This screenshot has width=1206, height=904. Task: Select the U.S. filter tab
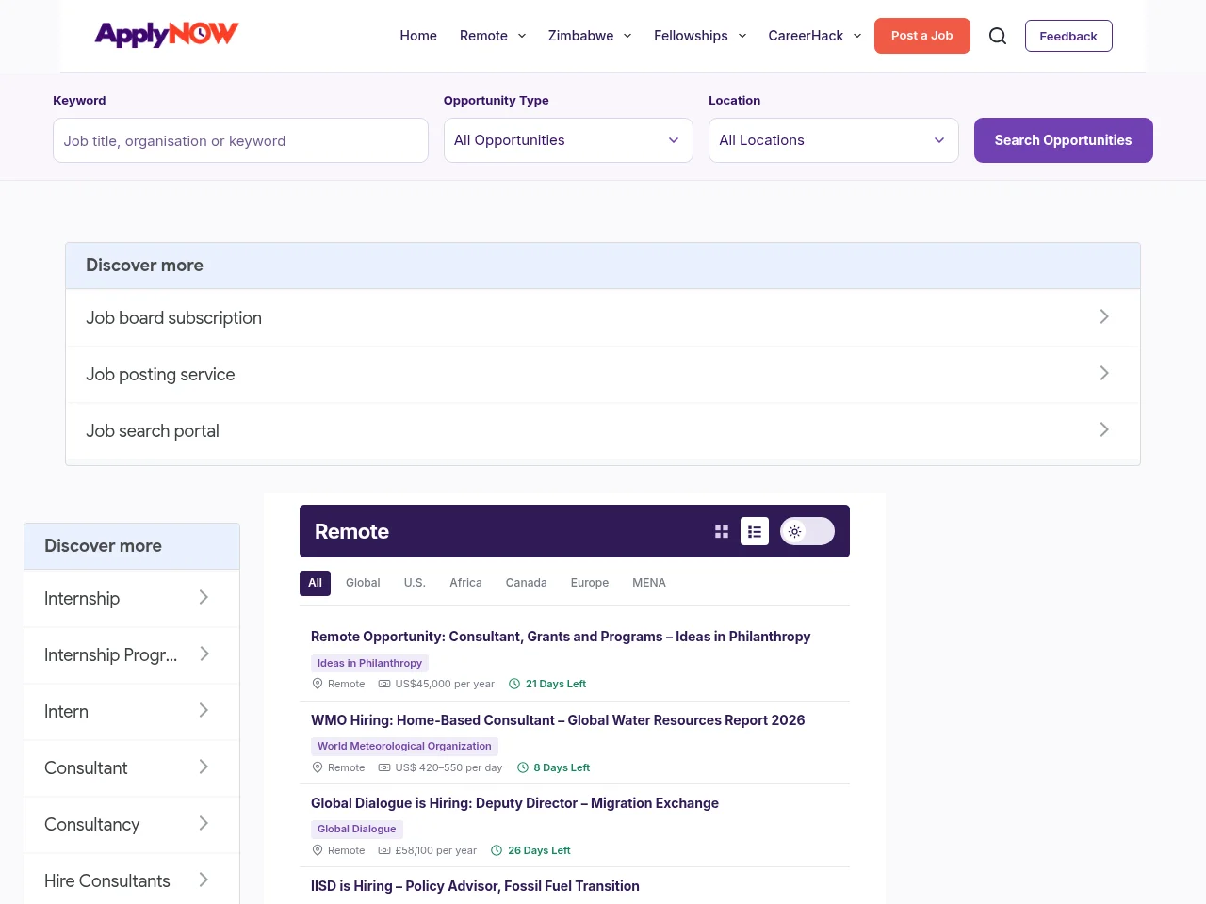415,583
